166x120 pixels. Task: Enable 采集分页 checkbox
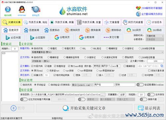[x=37, y=75]
